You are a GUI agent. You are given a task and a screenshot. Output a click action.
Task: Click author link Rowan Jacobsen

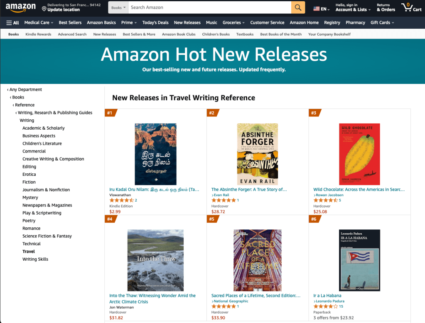coord(329,195)
